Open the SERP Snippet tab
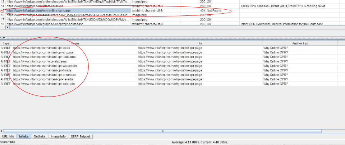 pyautogui.click(x=80, y=136)
